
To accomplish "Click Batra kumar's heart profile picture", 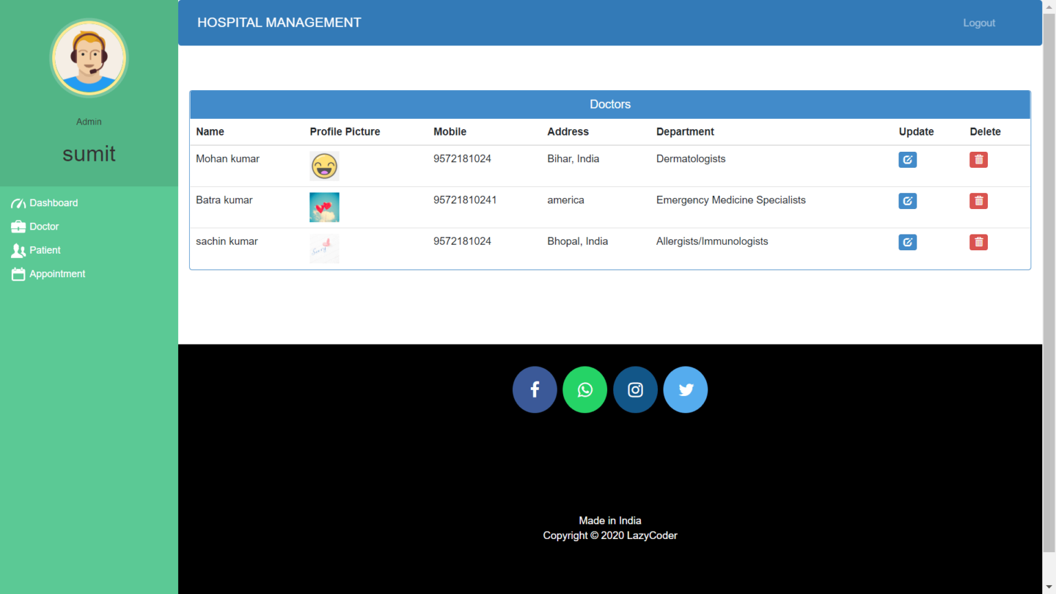I will [x=324, y=207].
